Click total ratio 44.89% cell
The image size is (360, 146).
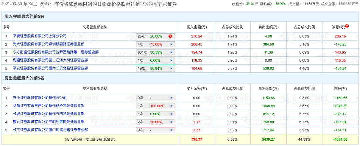304,139
